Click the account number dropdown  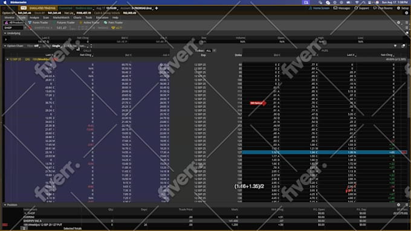142,8
